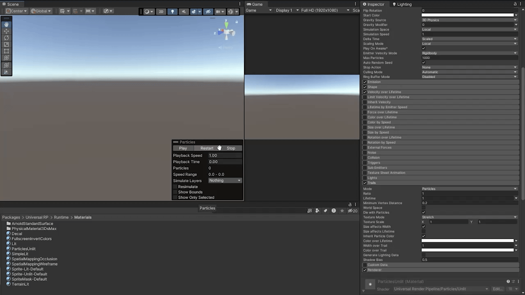Open the trail Texture Mode dropdown
Viewport: 525px width, 295px height.
point(469,217)
